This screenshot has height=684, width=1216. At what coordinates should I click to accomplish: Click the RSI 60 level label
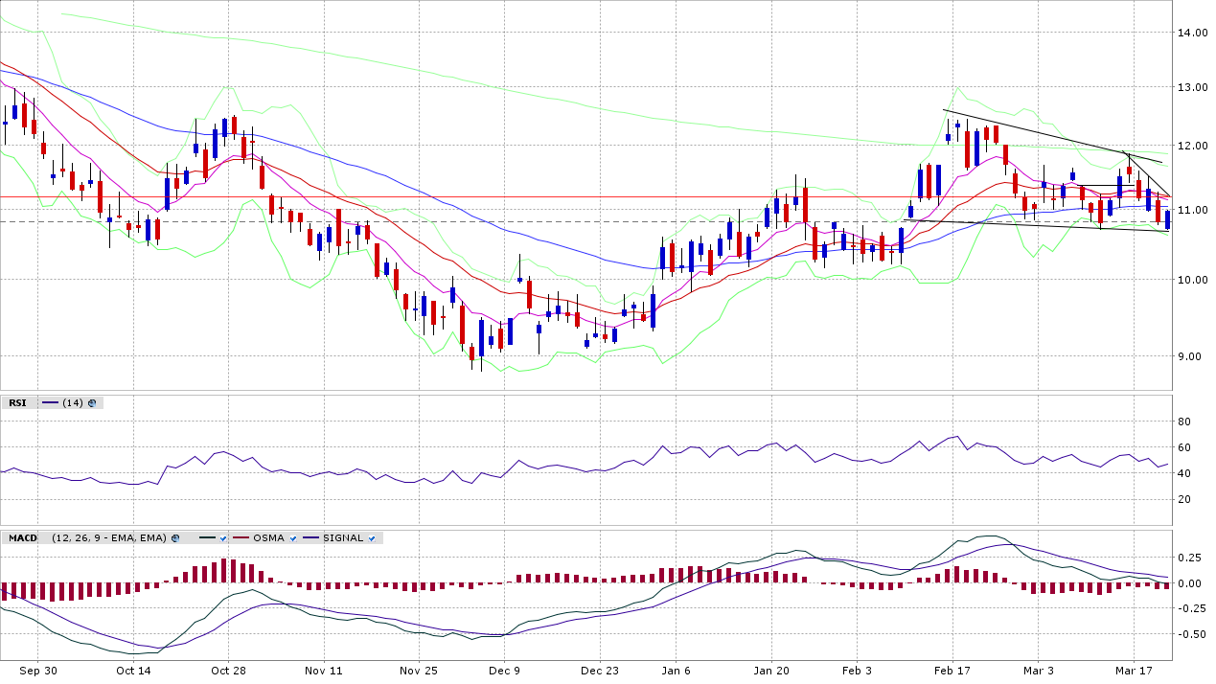(x=1184, y=447)
